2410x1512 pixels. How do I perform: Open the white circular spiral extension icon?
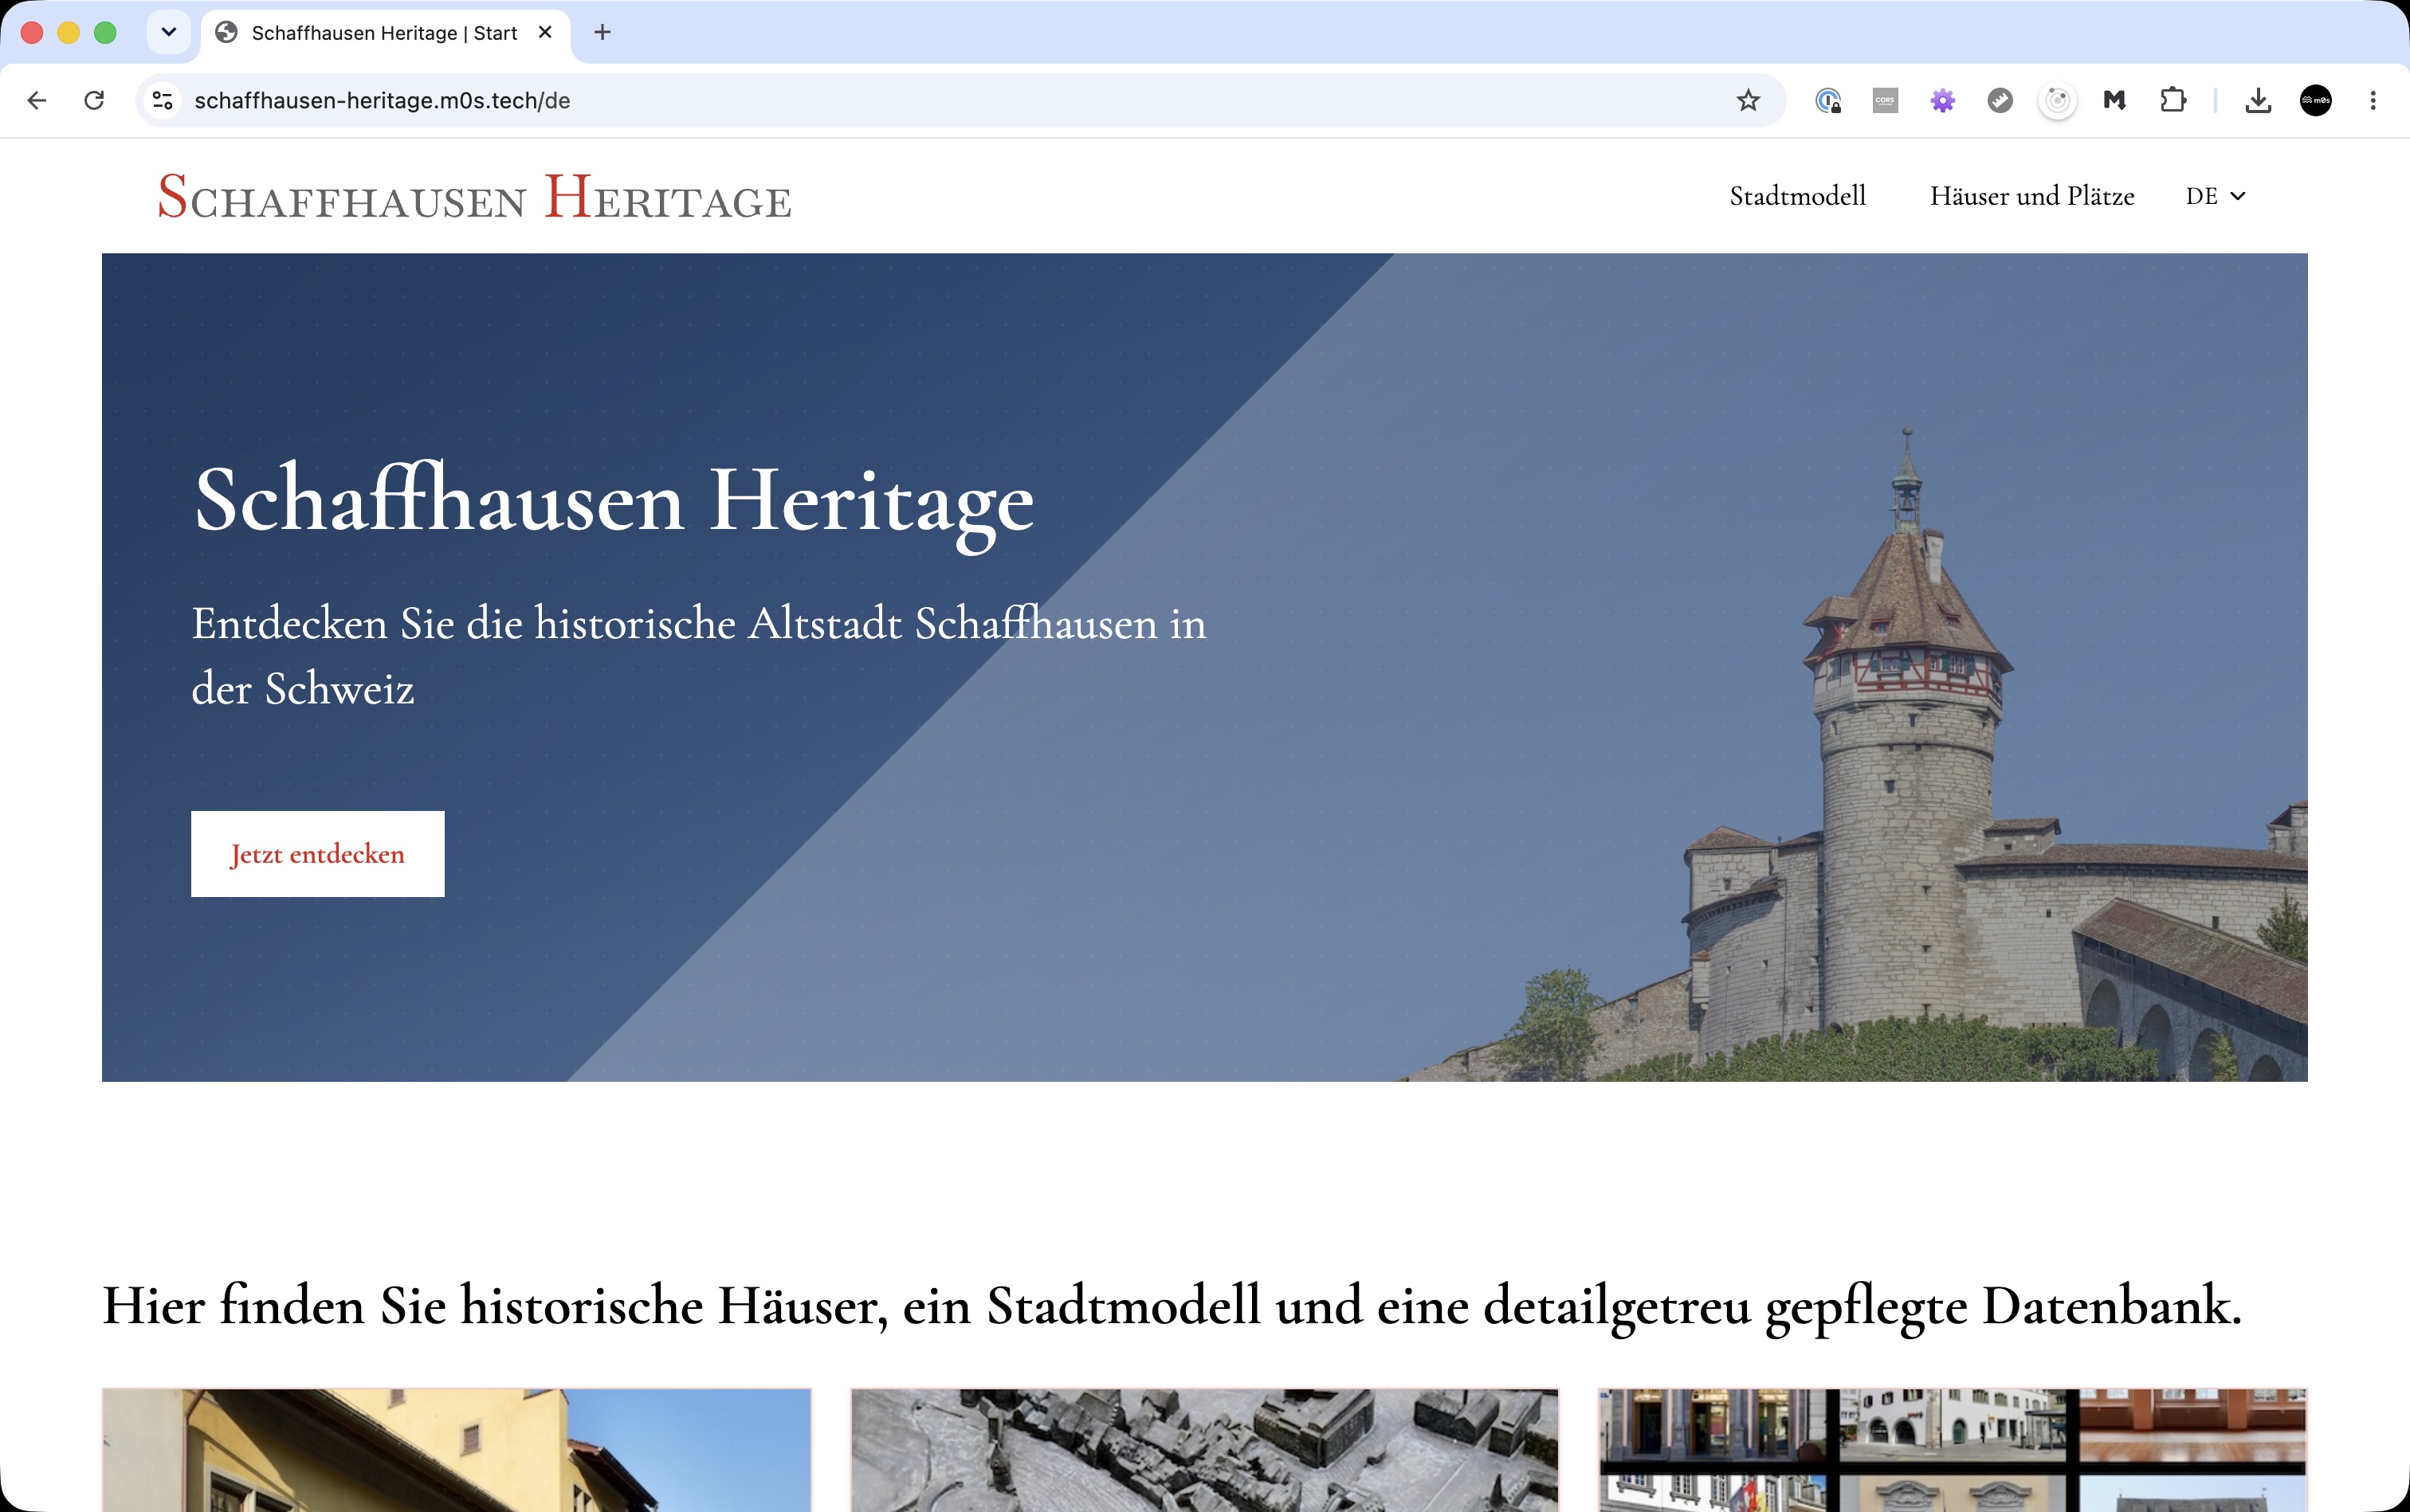click(x=2058, y=100)
